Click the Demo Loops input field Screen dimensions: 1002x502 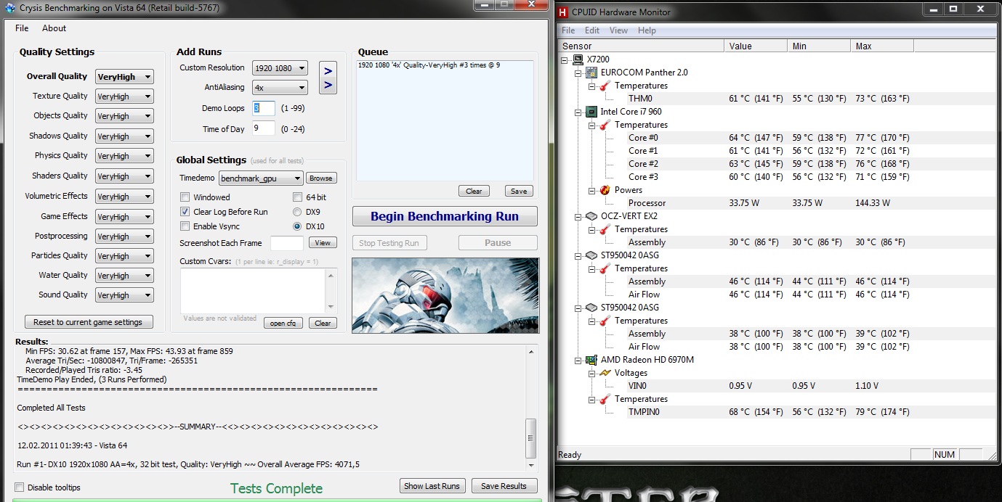pyautogui.click(x=264, y=108)
